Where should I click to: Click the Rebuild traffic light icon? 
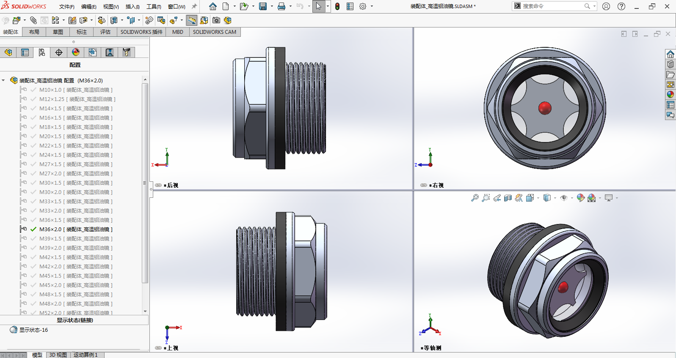point(337,6)
